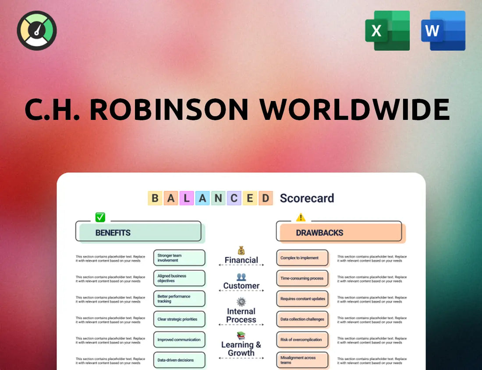482x370 pixels.
Task: Click placeholder text beside Aligned business objectives
Action: pyautogui.click(x=110, y=279)
